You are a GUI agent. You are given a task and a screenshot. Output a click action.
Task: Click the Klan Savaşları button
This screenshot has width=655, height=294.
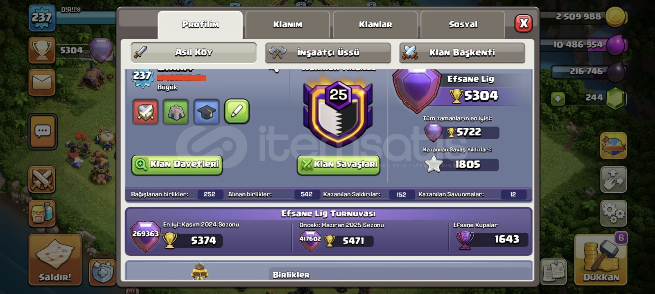(x=339, y=165)
